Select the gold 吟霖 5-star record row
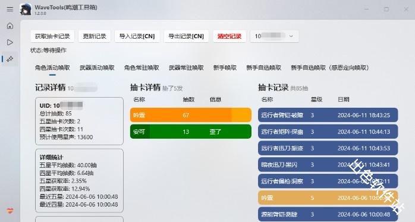The width and height of the screenshot is (415, 222). coord(328,198)
